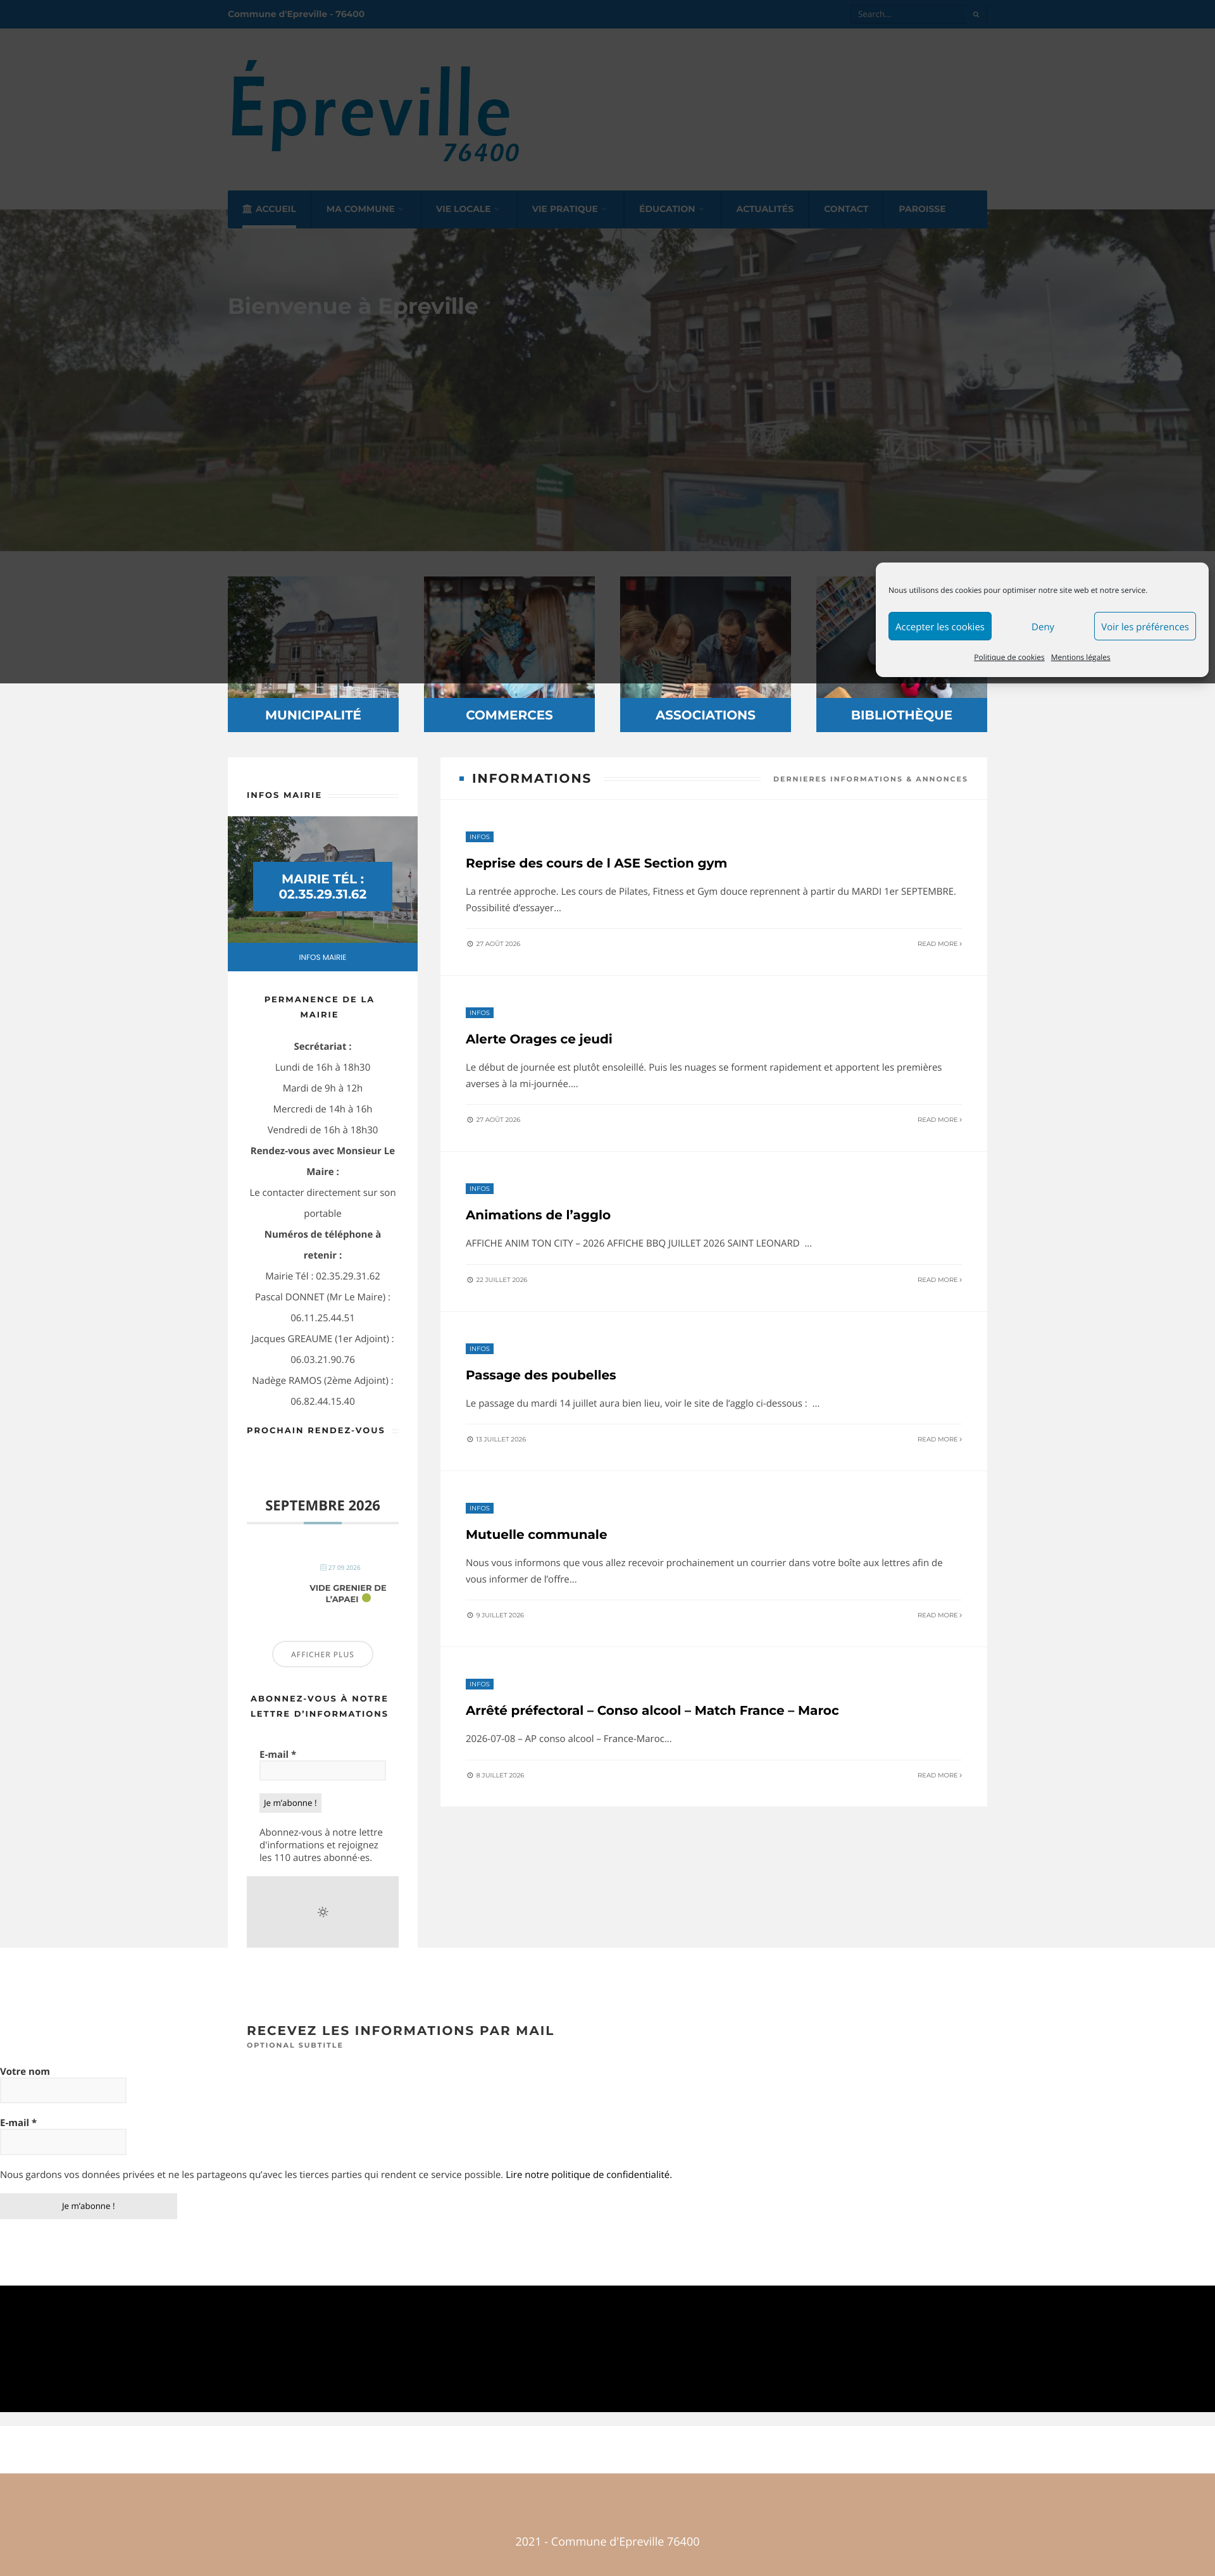
Task: Open Voir les préférences cookie settings
Action: pos(1144,627)
